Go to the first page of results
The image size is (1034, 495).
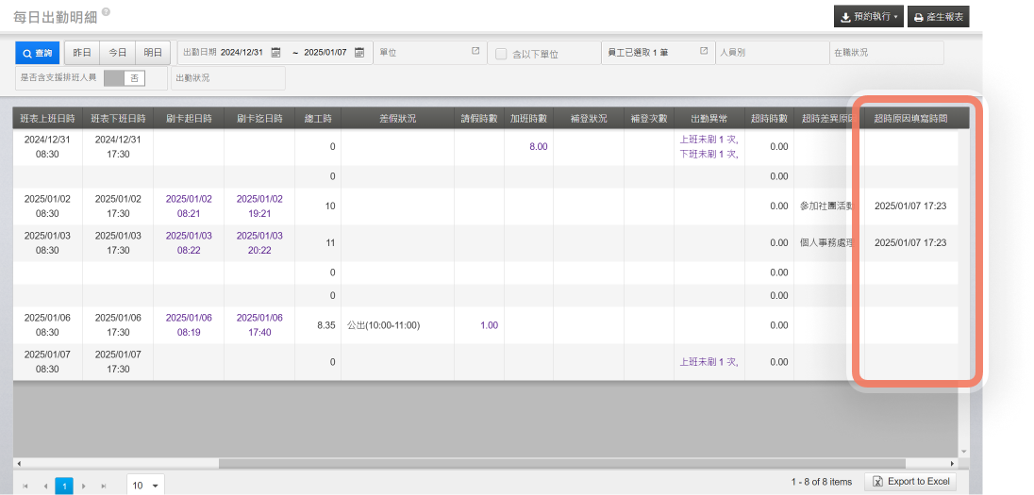point(25,486)
